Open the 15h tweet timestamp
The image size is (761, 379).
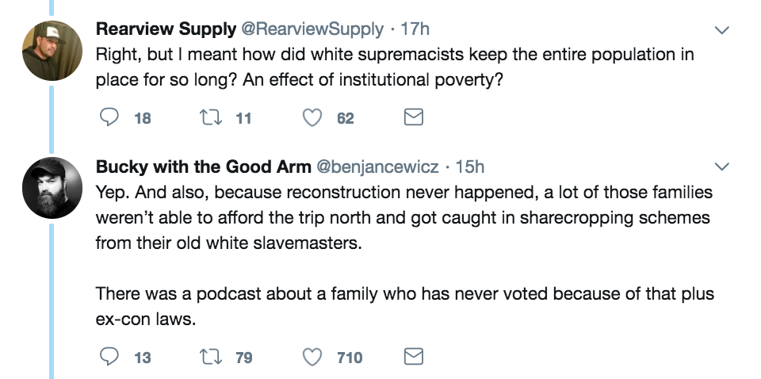coord(469,167)
